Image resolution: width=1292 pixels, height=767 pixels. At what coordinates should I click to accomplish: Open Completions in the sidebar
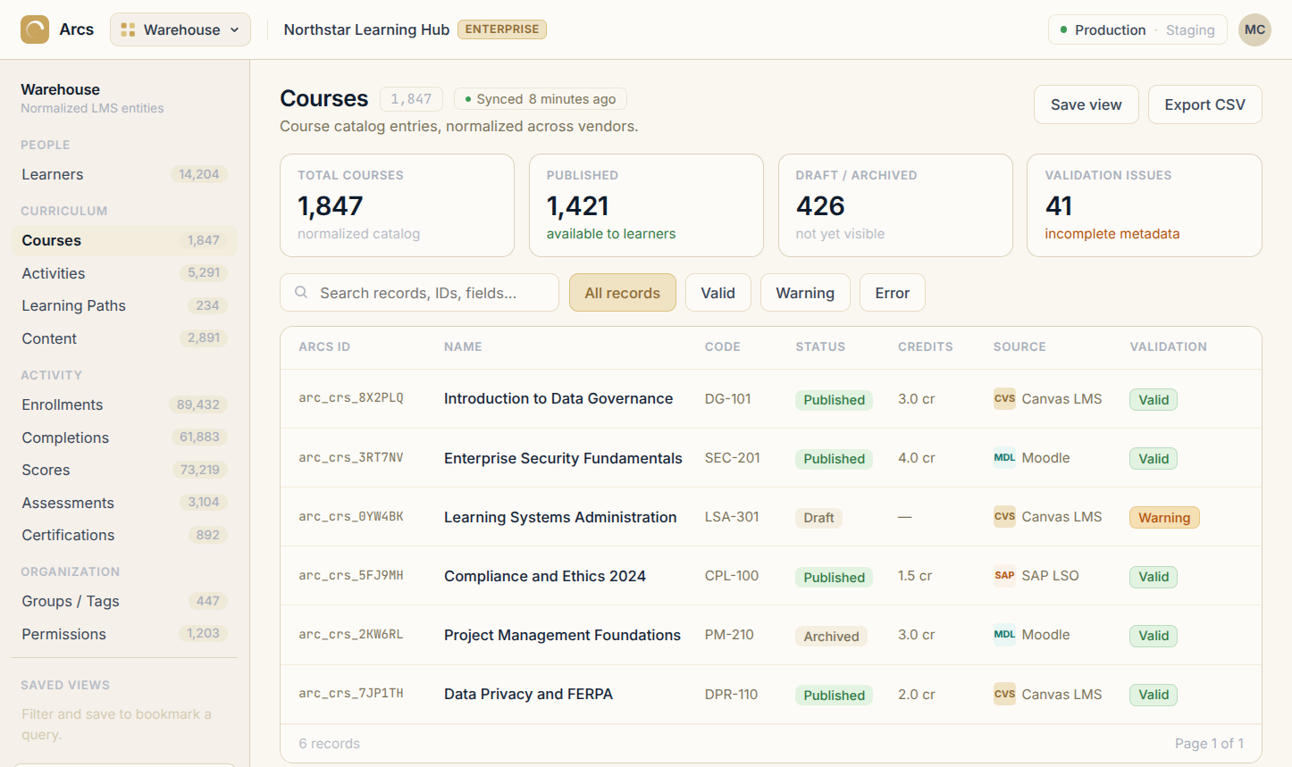[124, 438]
